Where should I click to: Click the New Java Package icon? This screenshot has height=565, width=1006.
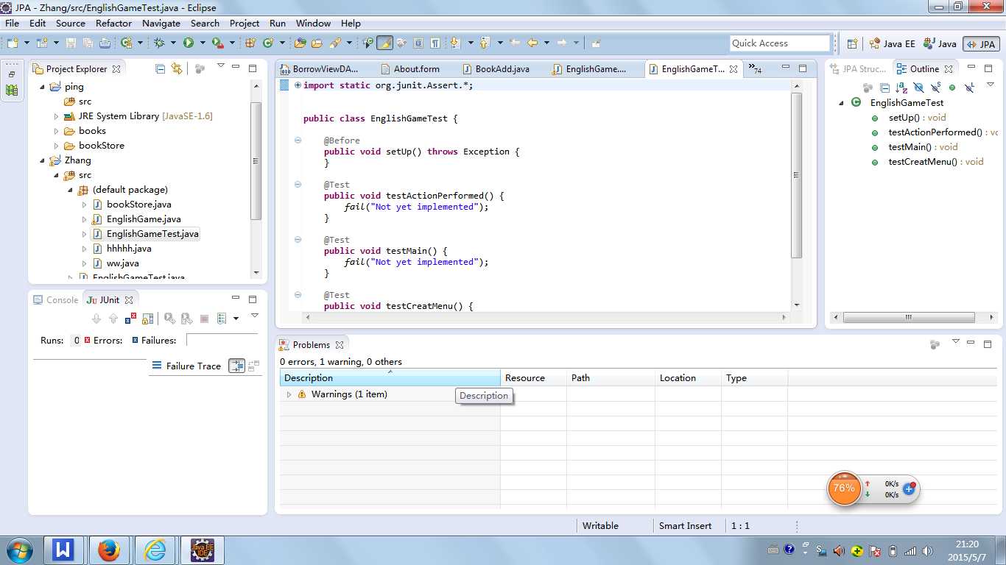click(250, 43)
